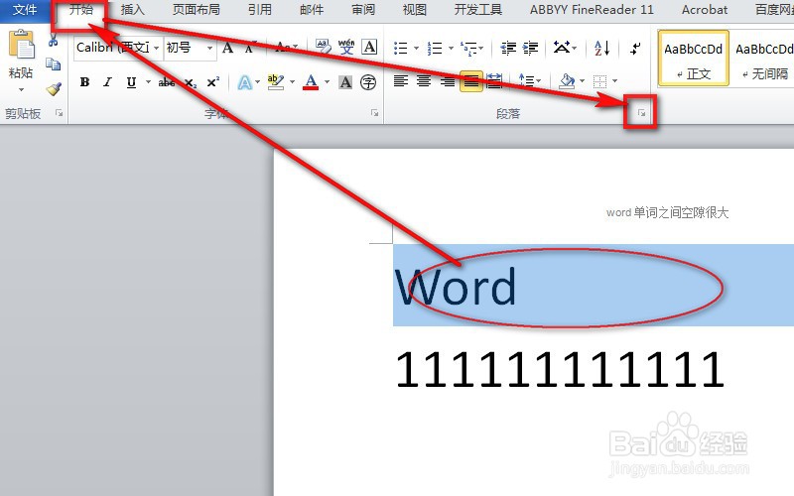
Task: Click the decrease indent icon
Action: point(508,48)
